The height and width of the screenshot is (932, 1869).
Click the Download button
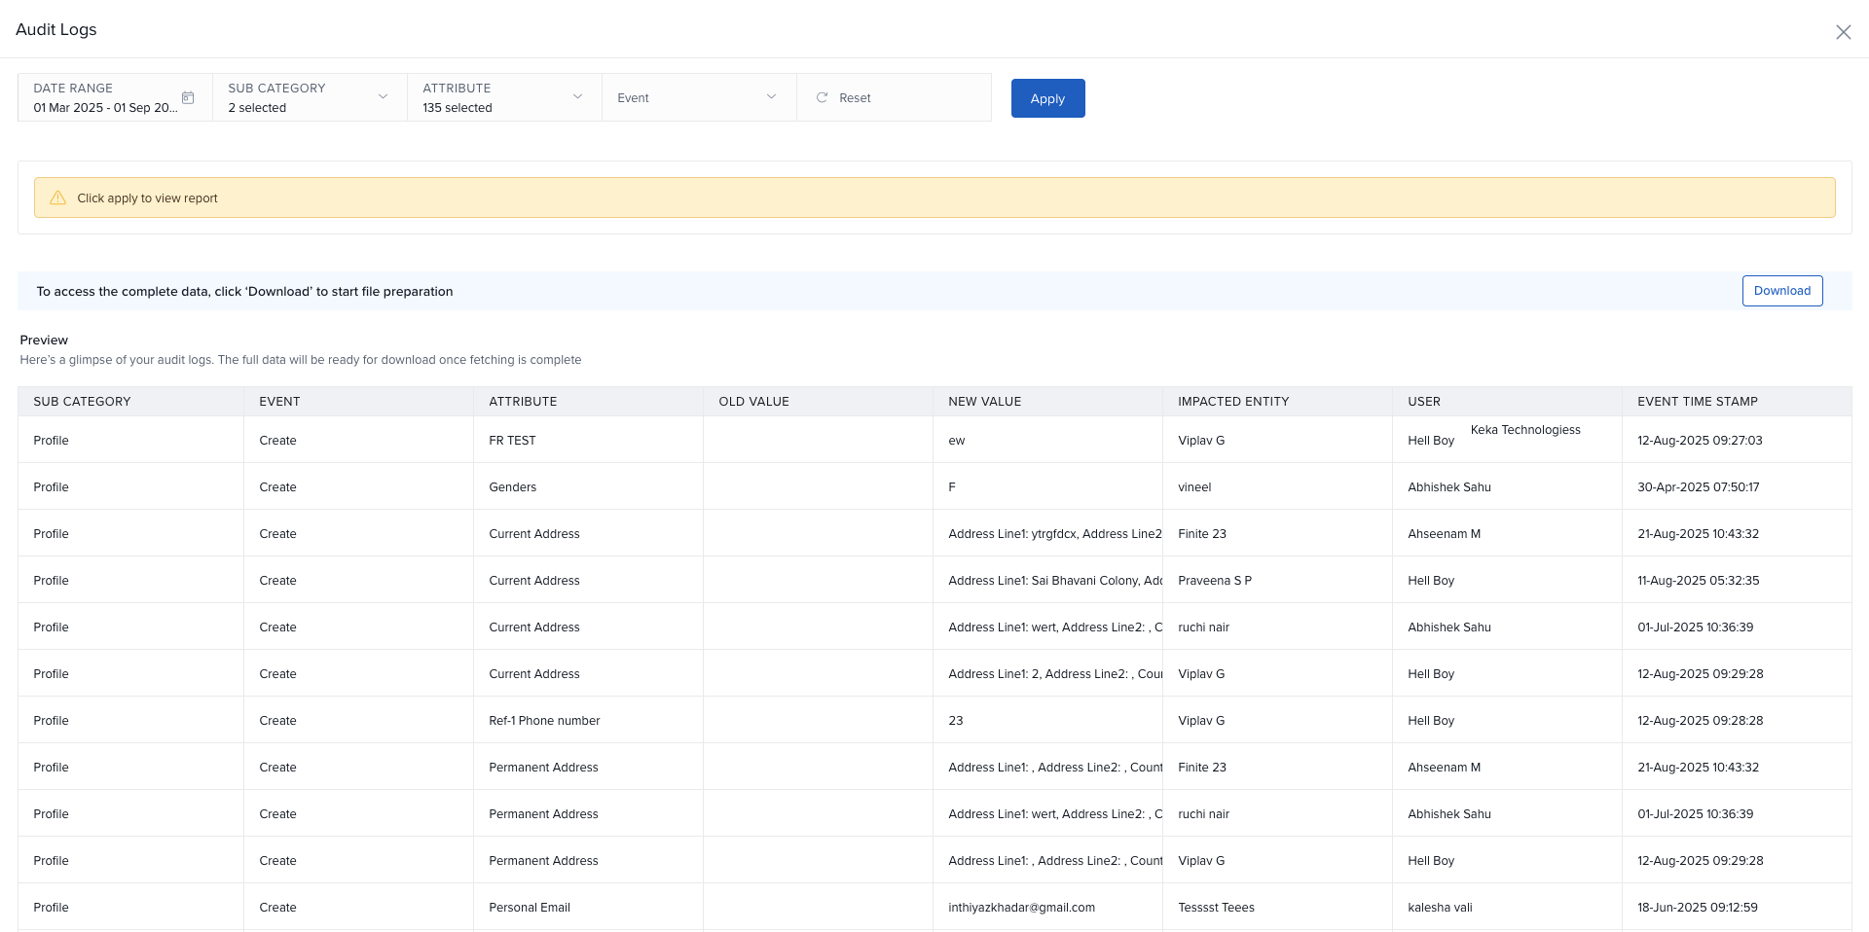click(1781, 291)
